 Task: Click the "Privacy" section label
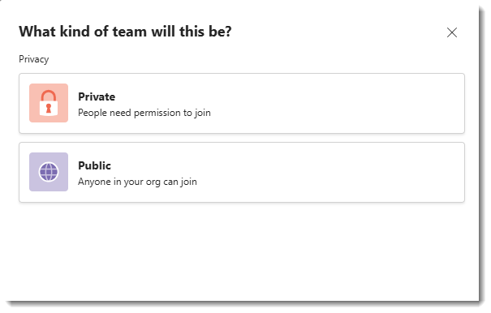34,59
